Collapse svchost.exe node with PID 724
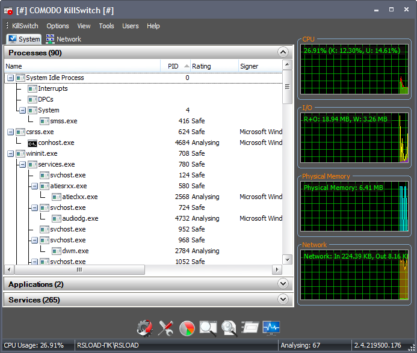This screenshot has width=417, height=353. (34, 208)
